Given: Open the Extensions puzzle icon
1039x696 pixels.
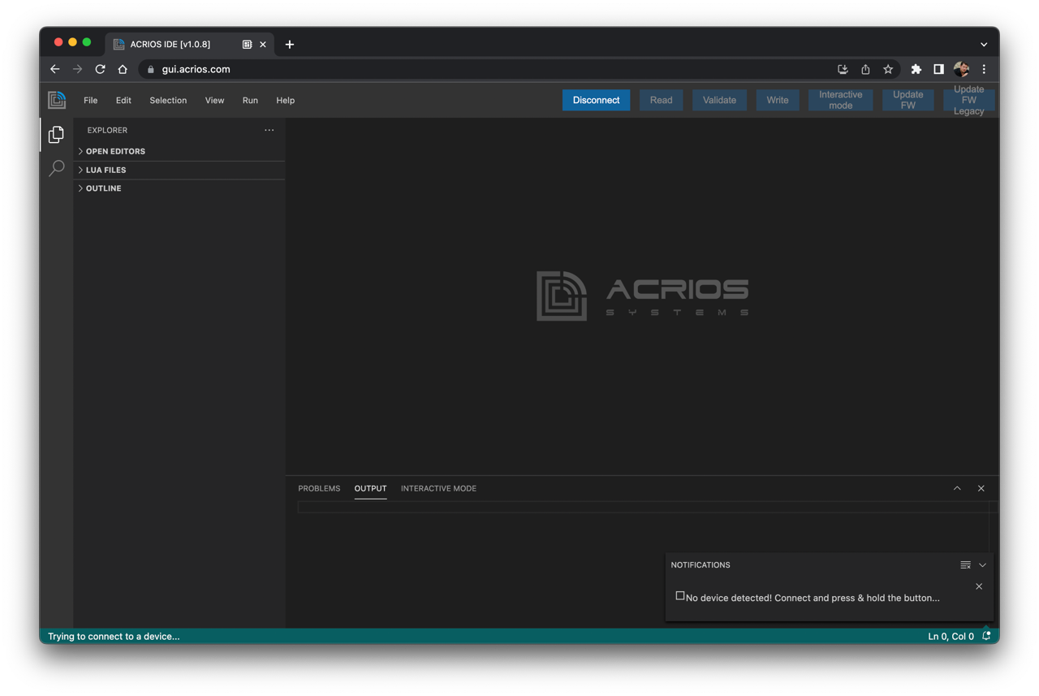Looking at the screenshot, I should 916,70.
